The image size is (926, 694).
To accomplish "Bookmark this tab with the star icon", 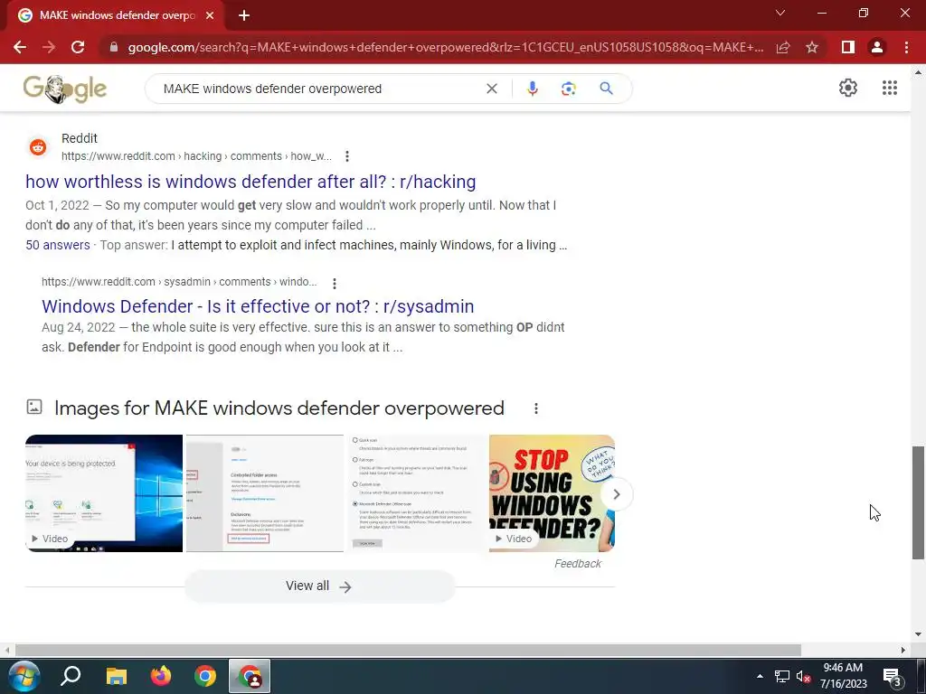I will (x=812, y=47).
